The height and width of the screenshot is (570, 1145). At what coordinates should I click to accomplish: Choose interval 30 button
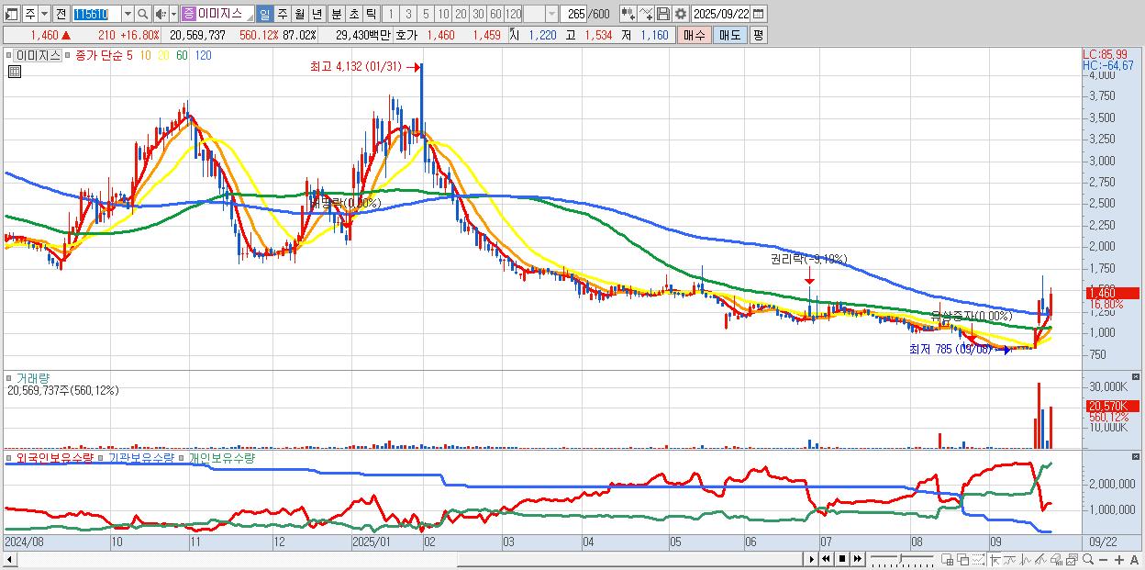point(478,14)
